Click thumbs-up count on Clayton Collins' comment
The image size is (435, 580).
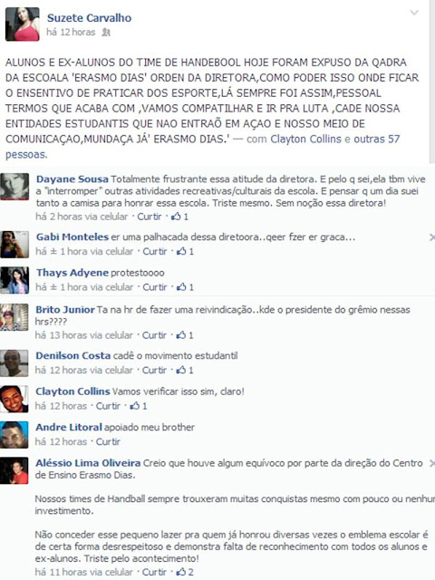tap(139, 406)
